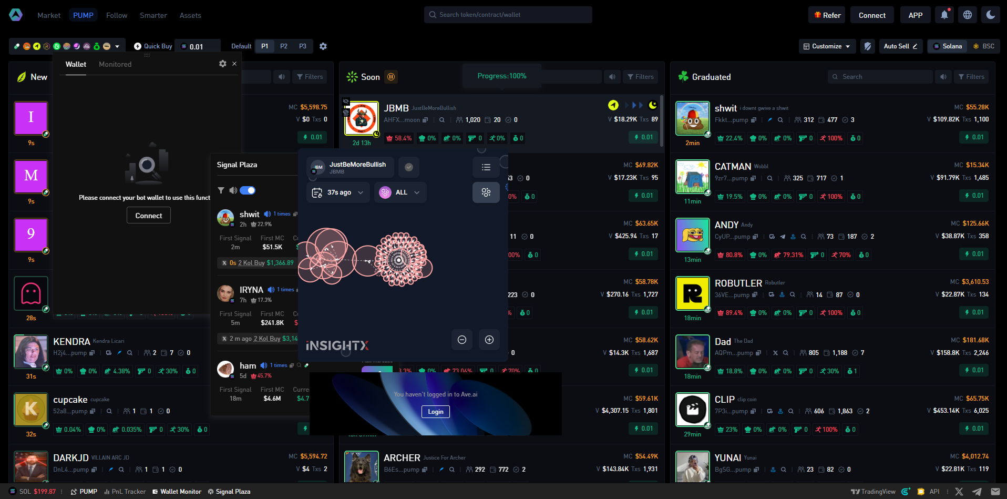Open the notifications bell
The width and height of the screenshot is (1007, 499).
click(944, 15)
